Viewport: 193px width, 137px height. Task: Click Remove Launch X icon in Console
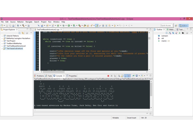(x=112, y=76)
